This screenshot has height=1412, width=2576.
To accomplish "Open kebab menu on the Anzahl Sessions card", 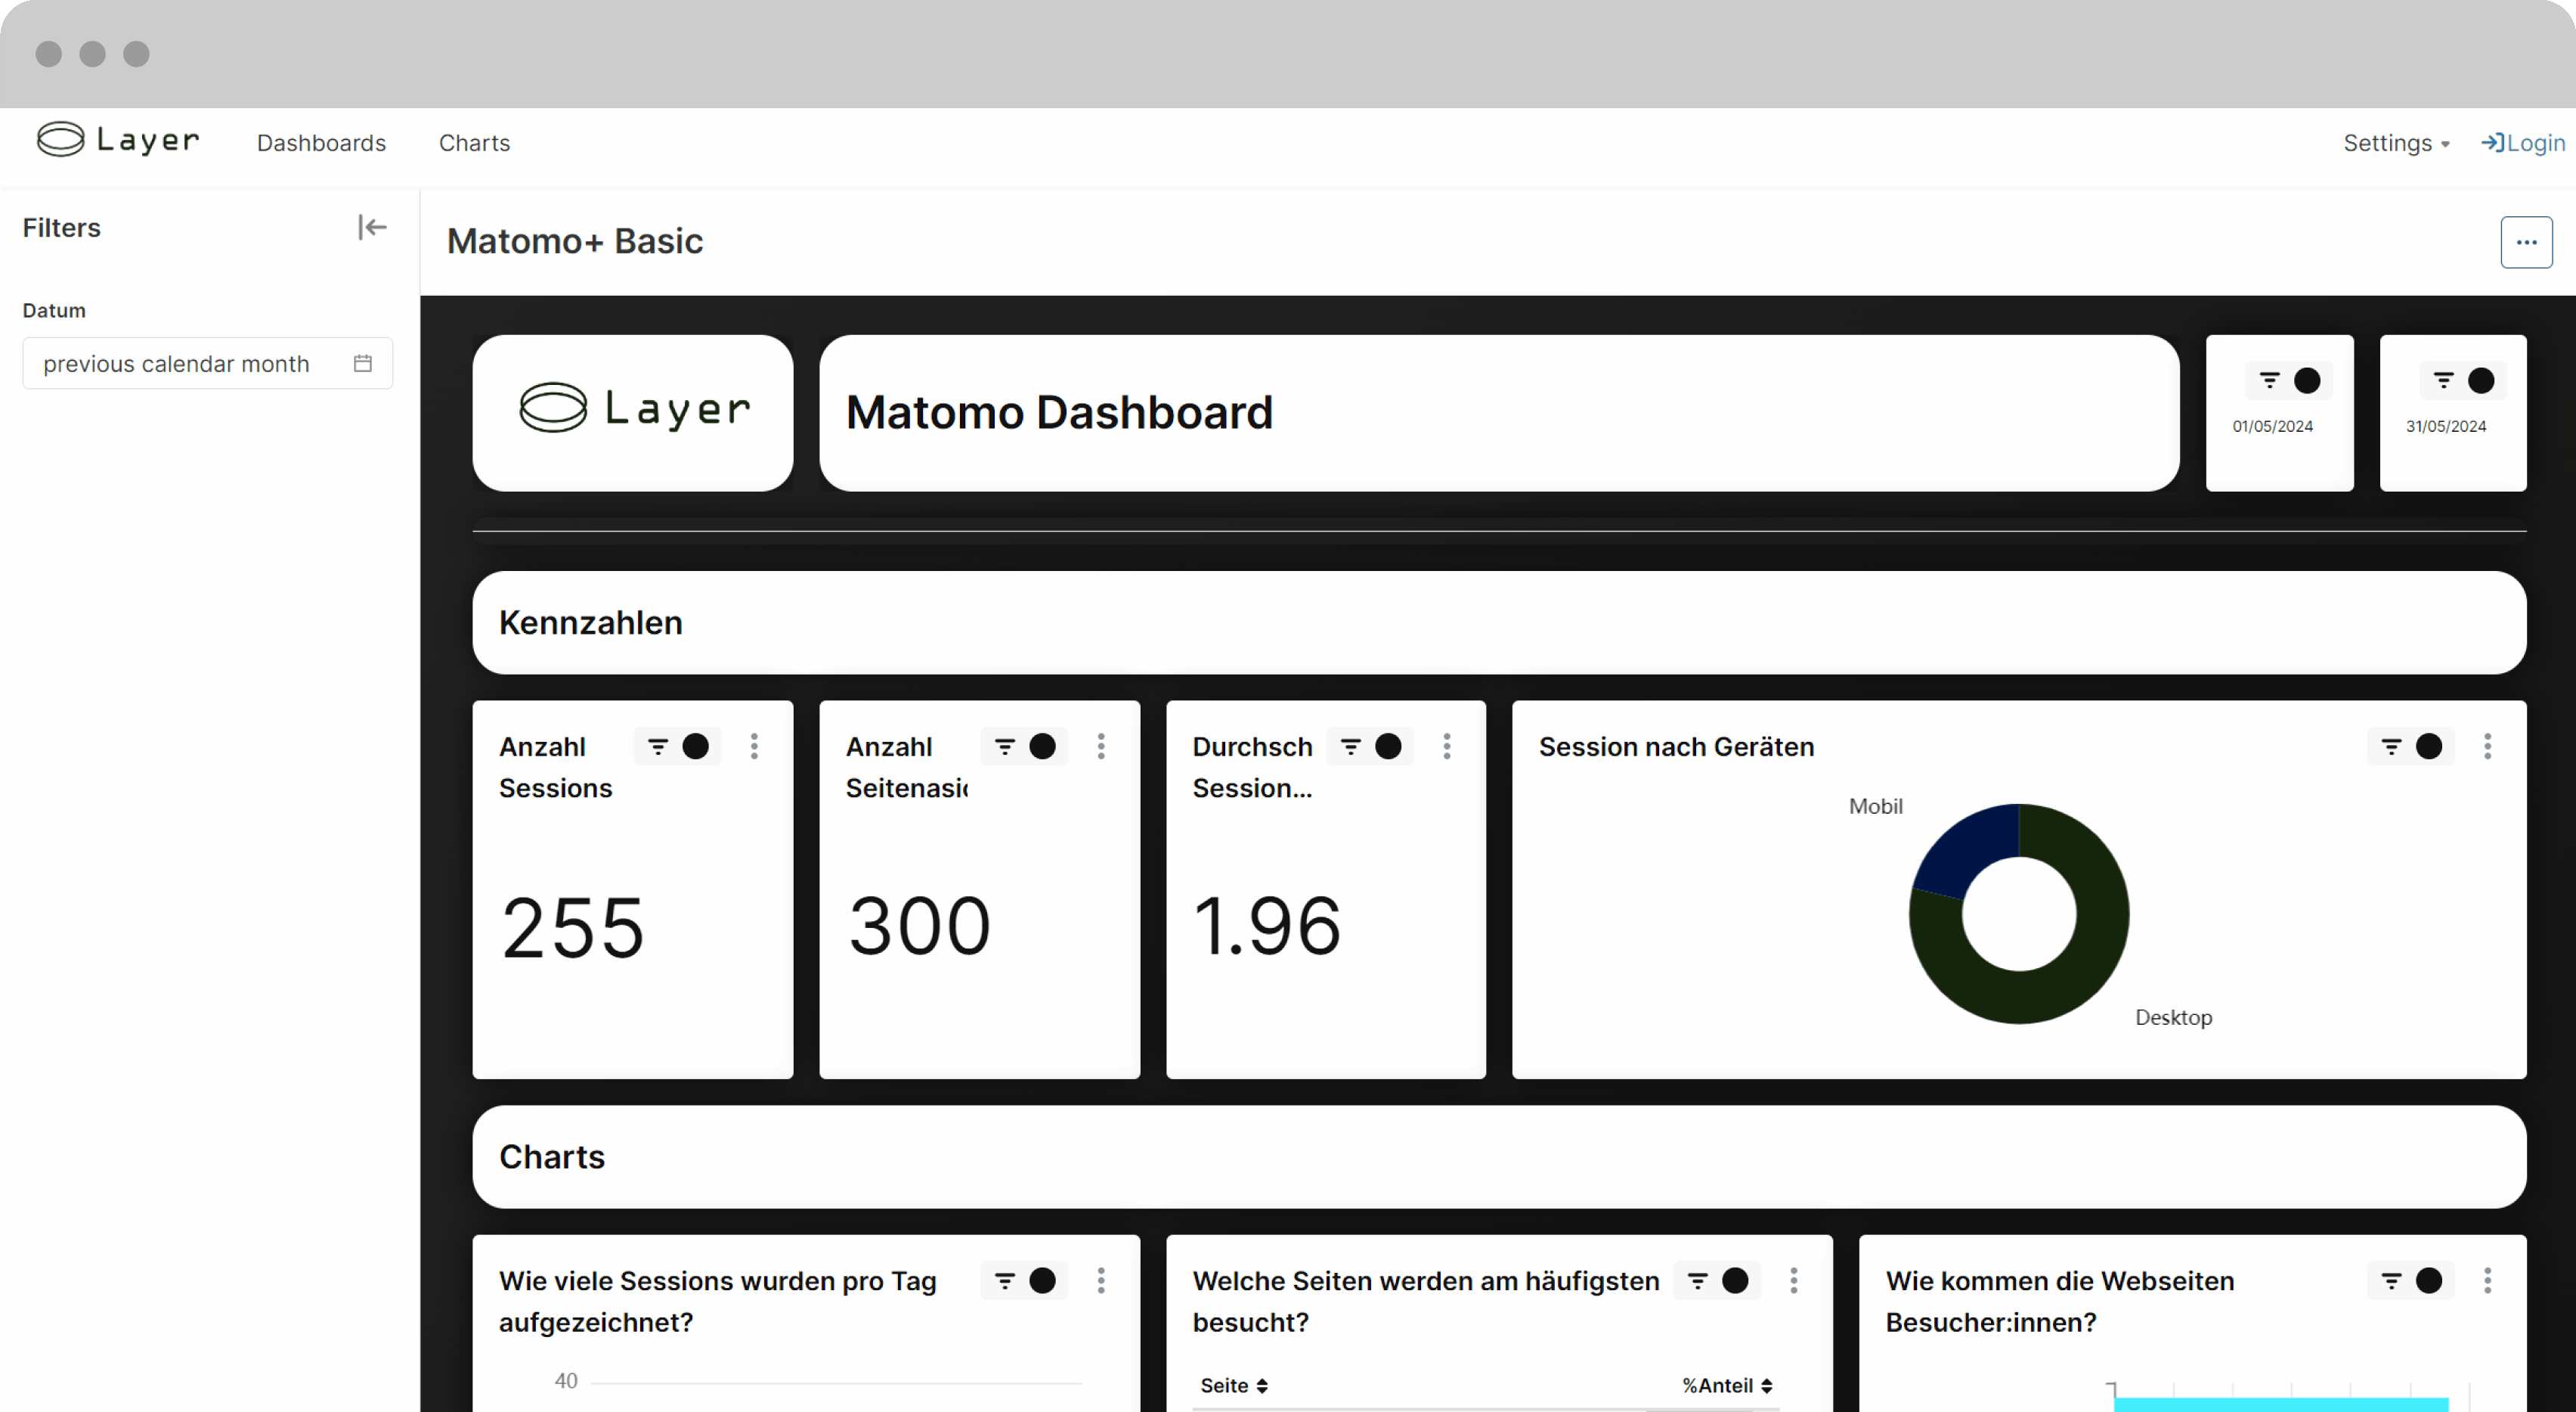I will 754,746.
